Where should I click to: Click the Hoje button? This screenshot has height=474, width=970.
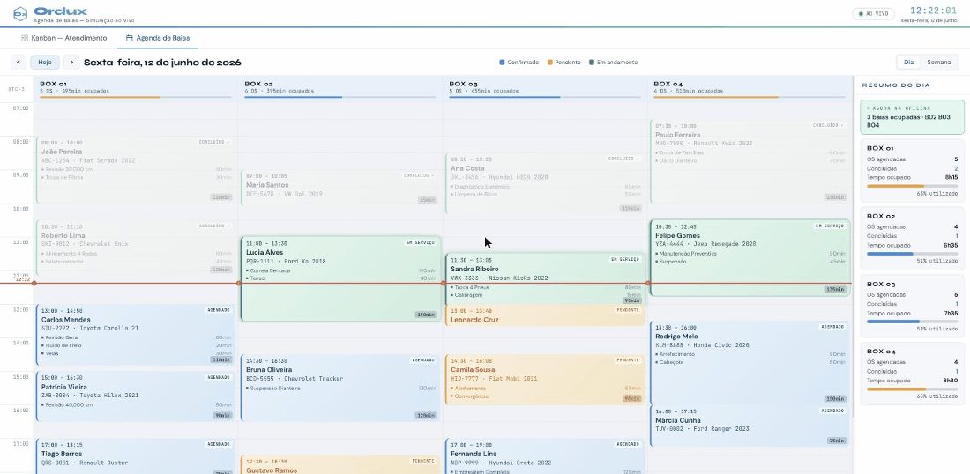(x=45, y=63)
